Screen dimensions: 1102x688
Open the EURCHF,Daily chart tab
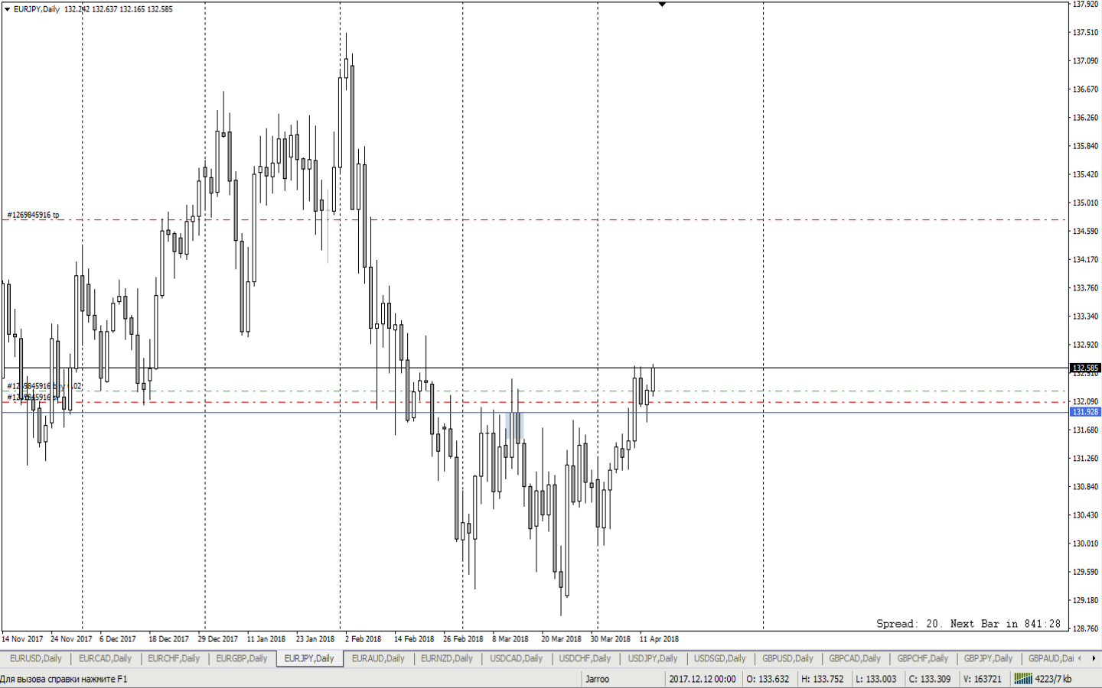[174, 658]
